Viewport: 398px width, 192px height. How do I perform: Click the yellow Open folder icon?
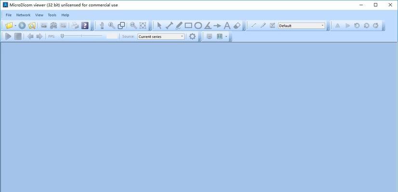(x=9, y=25)
